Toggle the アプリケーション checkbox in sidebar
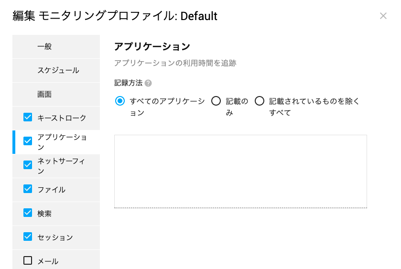Viewport: 401px width, 269px height. tap(28, 141)
